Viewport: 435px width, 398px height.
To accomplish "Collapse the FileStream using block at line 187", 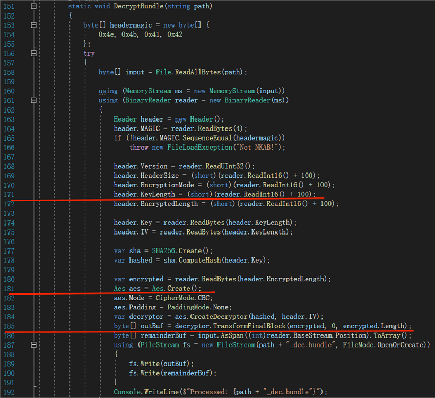I will pos(34,345).
